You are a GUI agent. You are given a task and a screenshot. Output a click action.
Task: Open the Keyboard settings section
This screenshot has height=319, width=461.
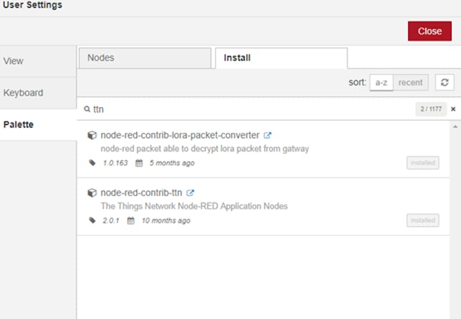pos(38,93)
